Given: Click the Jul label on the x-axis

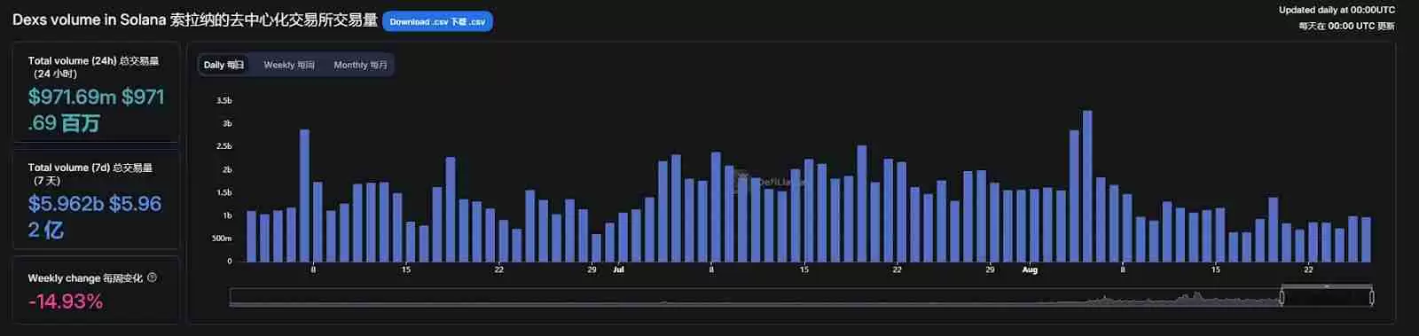Looking at the screenshot, I should pyautogui.click(x=618, y=270).
